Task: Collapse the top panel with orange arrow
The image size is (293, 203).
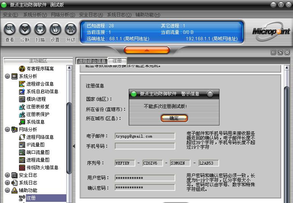Action: tap(147, 50)
